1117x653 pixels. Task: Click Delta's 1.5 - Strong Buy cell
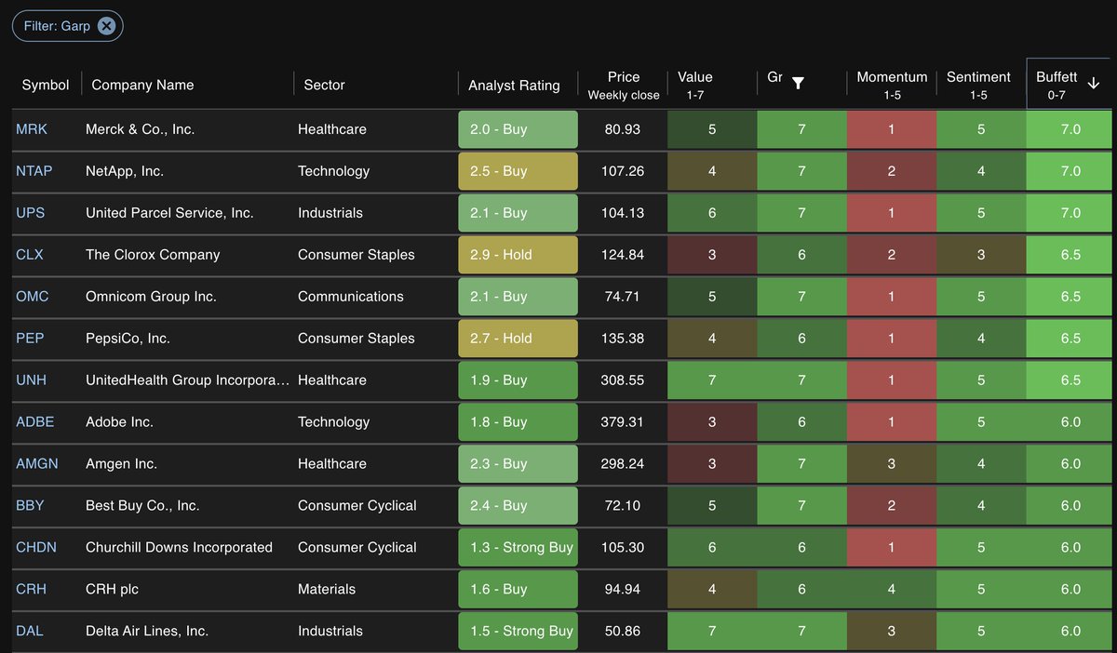click(x=518, y=632)
